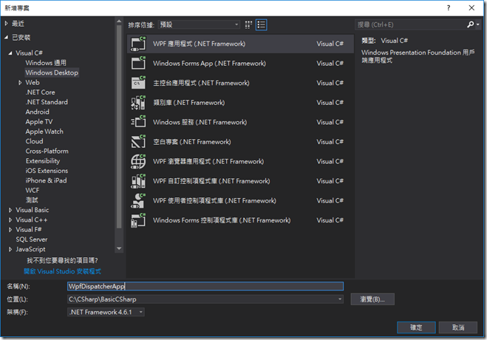Expand the Visual Basic node
The image size is (487, 340).
(x=10, y=210)
